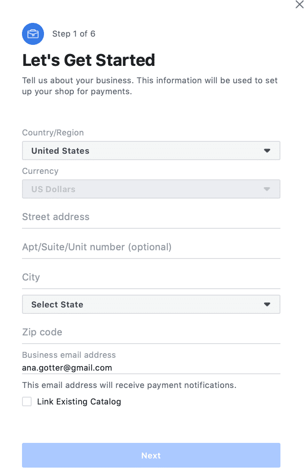
Task: Click into the City field
Action: pos(151,278)
